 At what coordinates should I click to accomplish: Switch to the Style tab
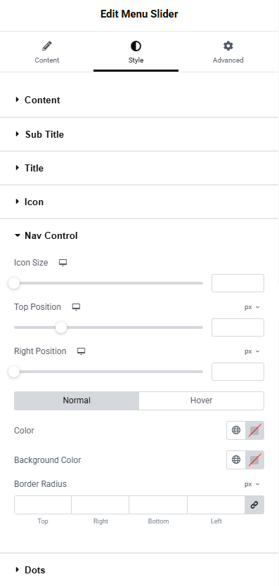[136, 51]
